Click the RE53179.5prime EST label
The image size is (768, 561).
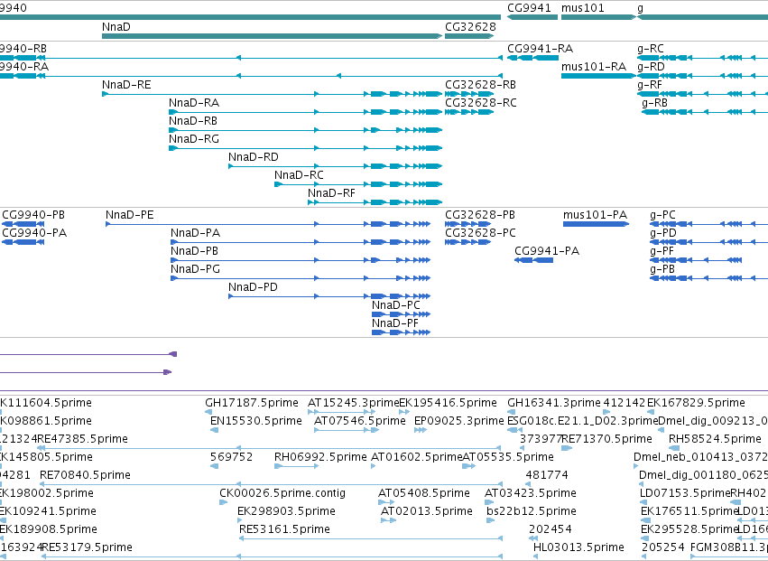[88, 547]
